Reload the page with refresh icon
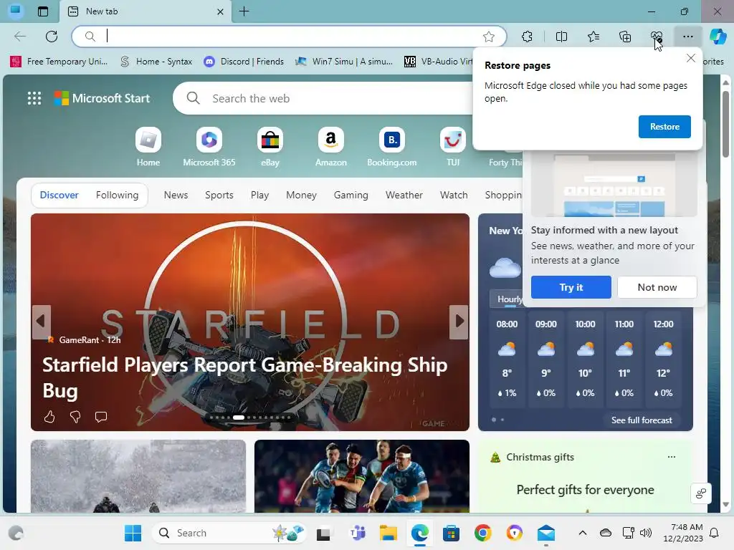Image resolution: width=734 pixels, height=550 pixels. (x=52, y=37)
